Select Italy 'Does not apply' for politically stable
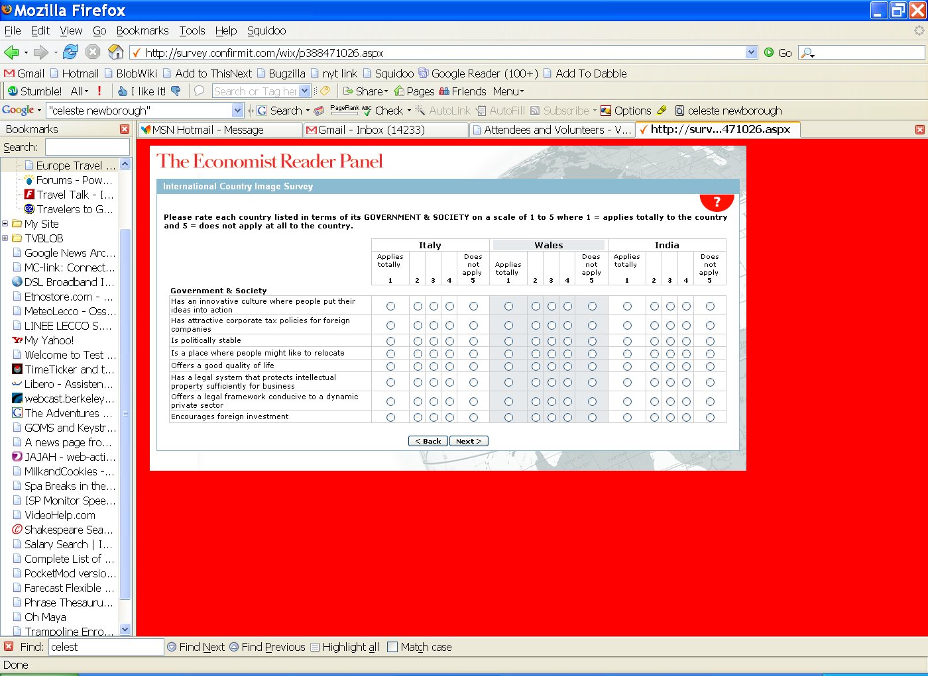 pos(473,341)
